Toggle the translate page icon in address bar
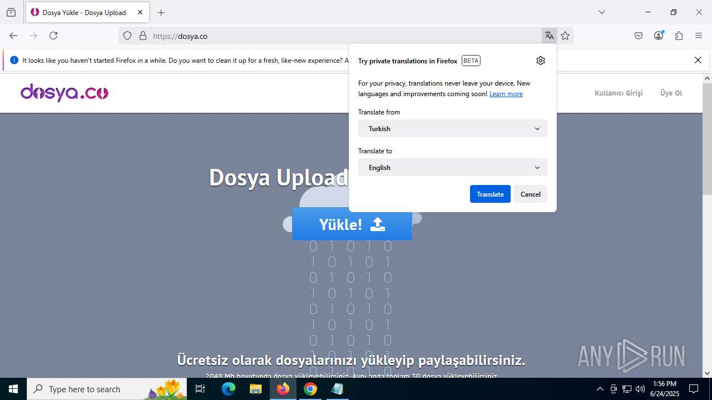The image size is (712, 400). point(550,36)
